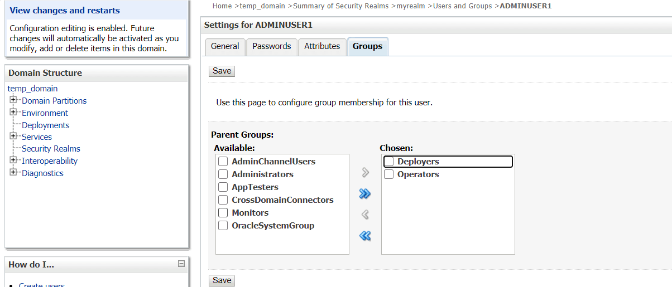Click the move all right double-arrow icon

point(365,194)
